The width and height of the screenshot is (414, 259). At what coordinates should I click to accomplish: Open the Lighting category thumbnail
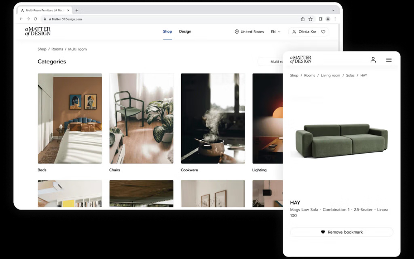click(x=267, y=119)
